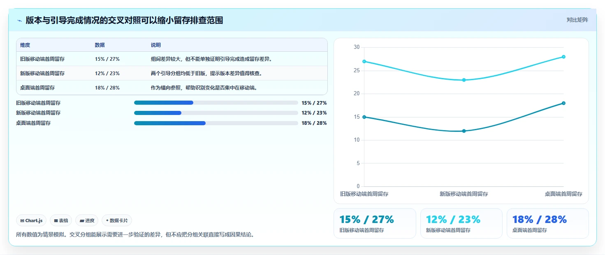Screen dimensions: 605x255
Task: Click the lower line point at 桌面端
Action: (563, 103)
